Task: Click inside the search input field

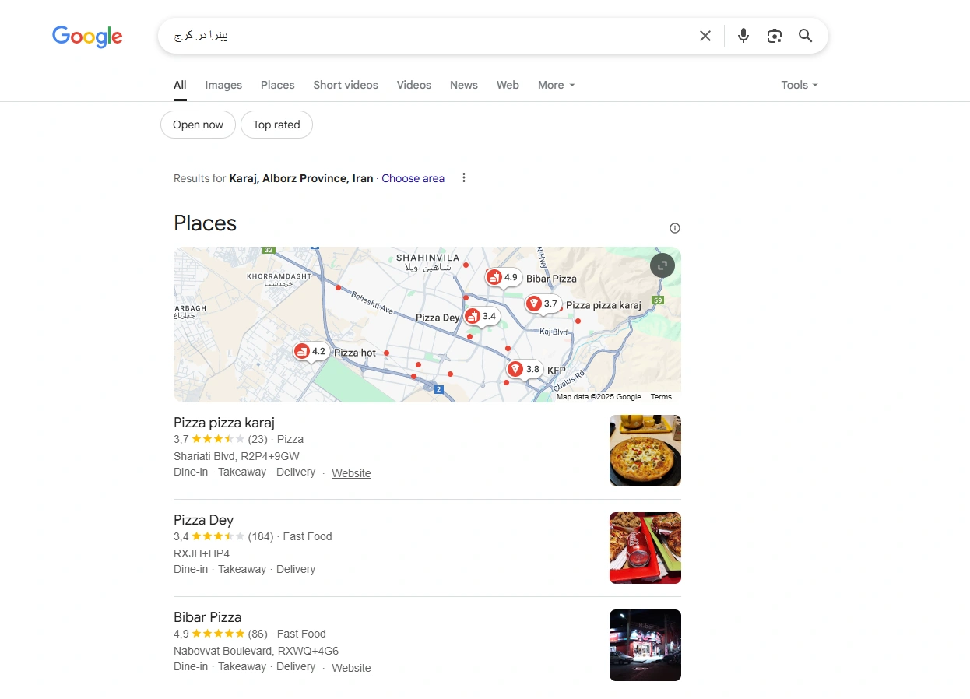Action: coord(428,36)
